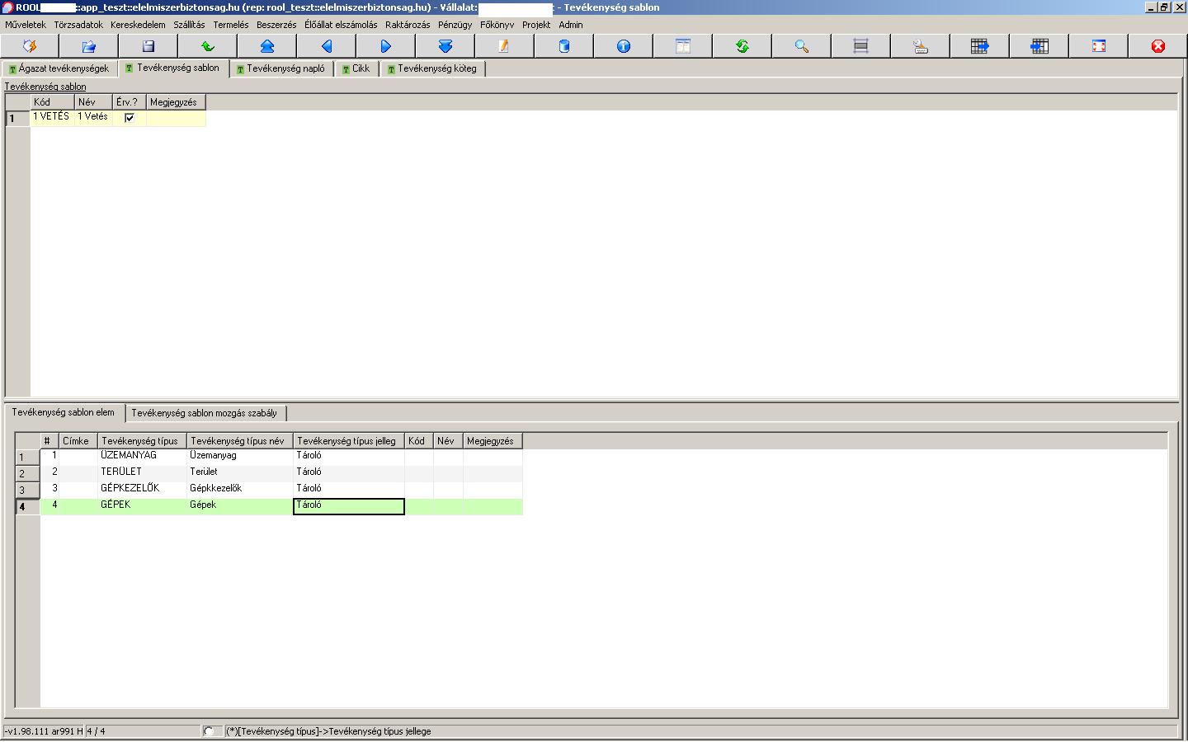This screenshot has width=1188, height=742.
Task: Uncheck the Érv.? checkbox for 1 VETÉS
Action: pyautogui.click(x=130, y=118)
